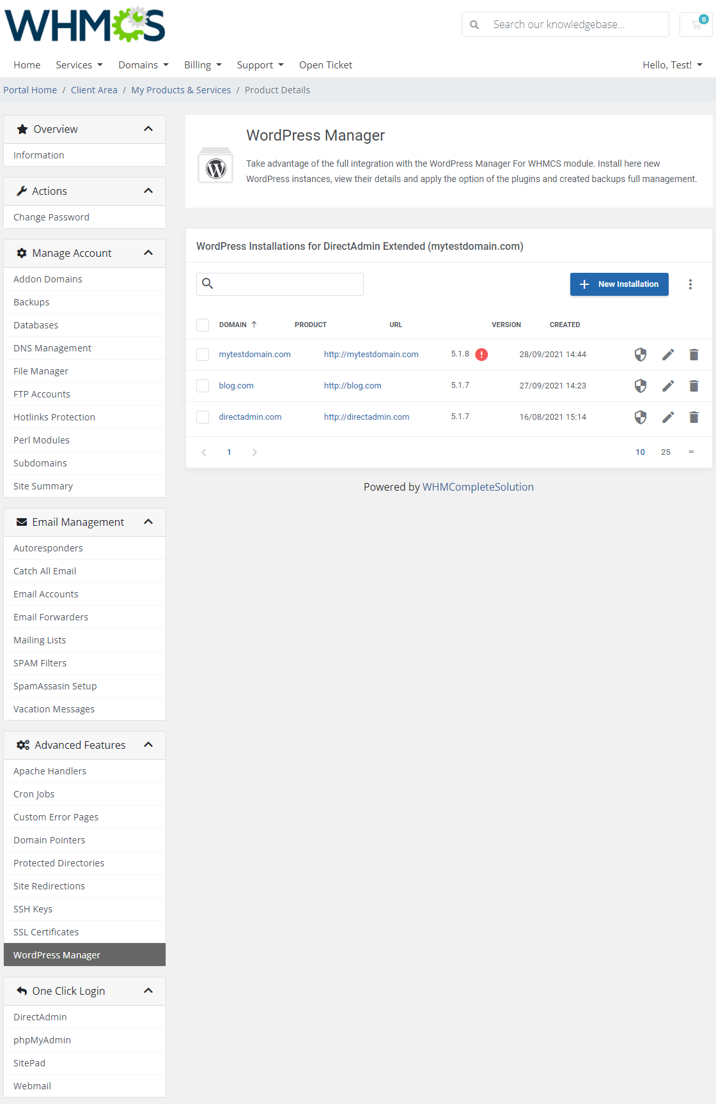The width and height of the screenshot is (716, 1104).
Task: Open security shield for blog.com
Action: pyautogui.click(x=641, y=386)
